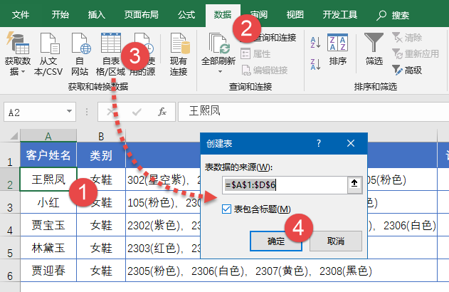Open Advanced filter (高级)

406,71
